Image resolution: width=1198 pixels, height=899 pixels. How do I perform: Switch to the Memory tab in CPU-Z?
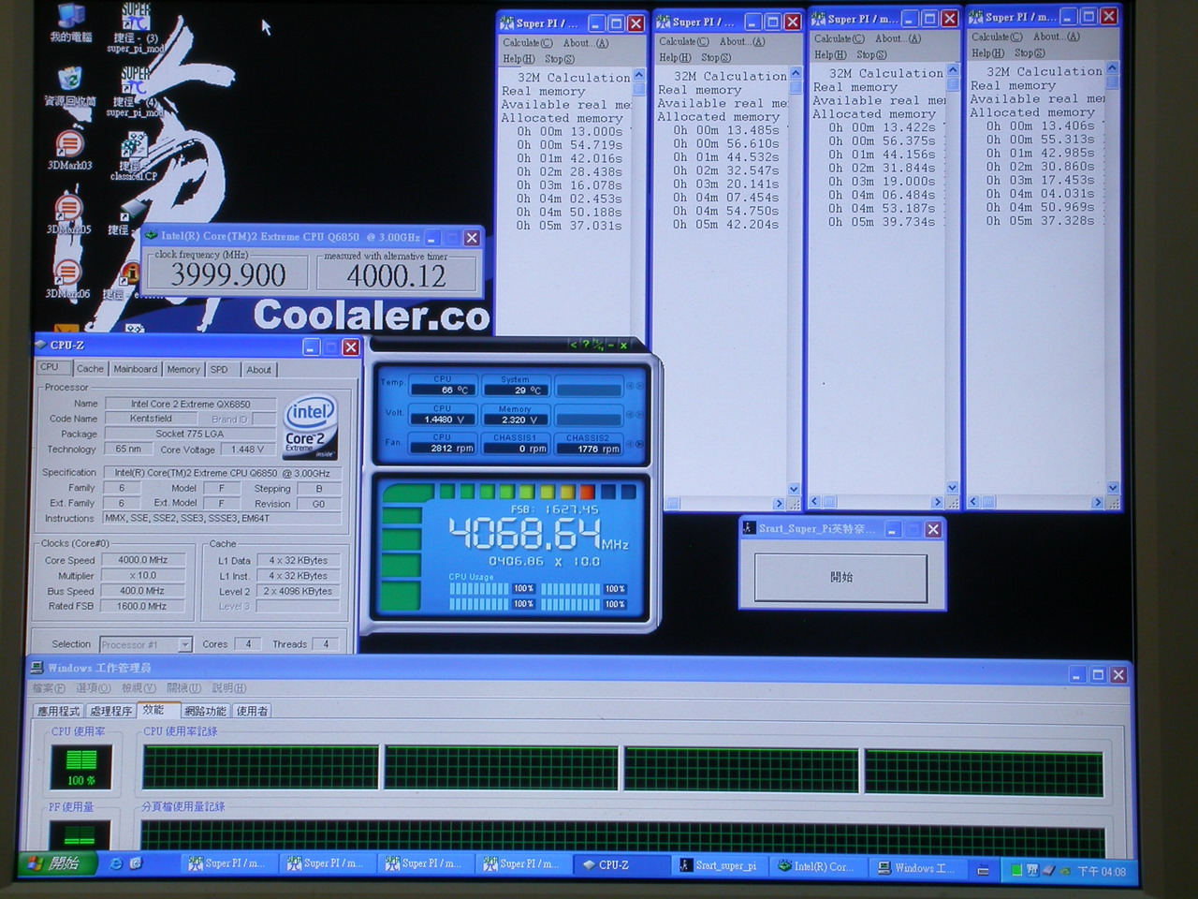pos(183,369)
